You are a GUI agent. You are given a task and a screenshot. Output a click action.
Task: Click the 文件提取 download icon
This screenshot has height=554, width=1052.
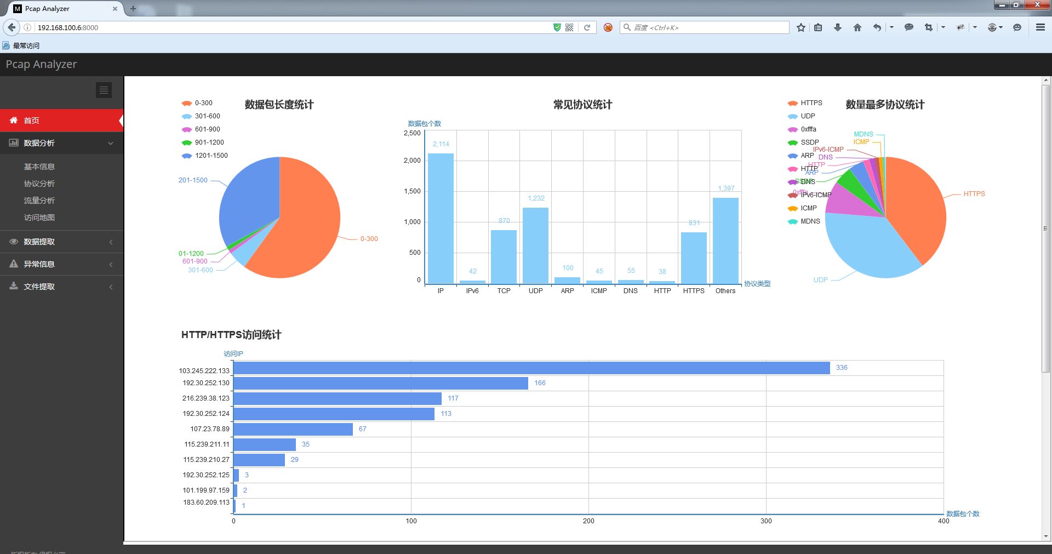click(x=14, y=286)
